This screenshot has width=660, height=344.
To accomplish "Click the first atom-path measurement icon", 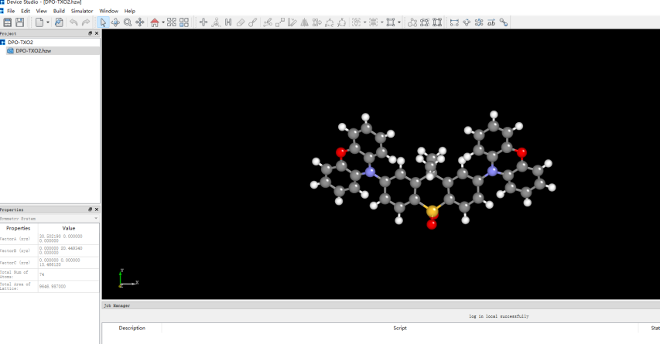I will point(329,22).
